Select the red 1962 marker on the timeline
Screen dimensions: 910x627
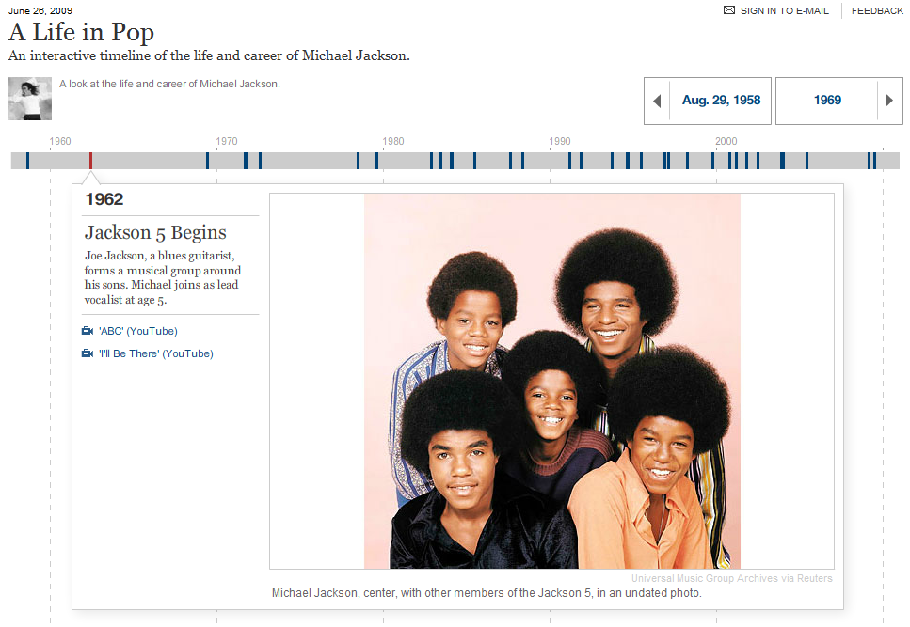tap(90, 161)
